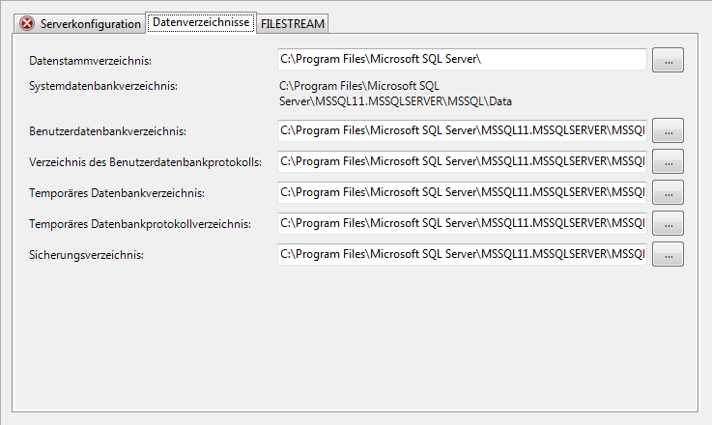This screenshot has width=712, height=425.
Task: Click into the Benutzerdatenbankverzeichnis path field
Action: pyautogui.click(x=462, y=130)
